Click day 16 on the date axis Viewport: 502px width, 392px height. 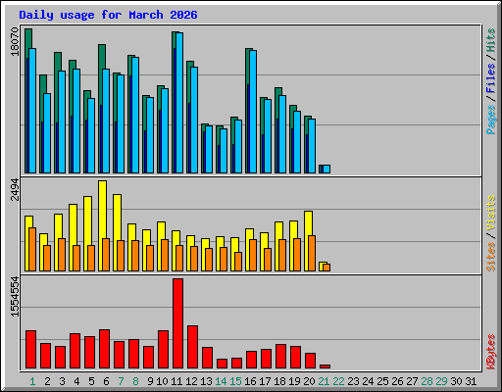pyautogui.click(x=250, y=381)
